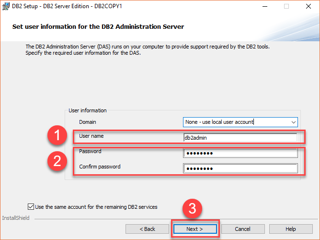320x240 pixels.
Task: Click the disabled maximize window button
Action: (x=286, y=6)
